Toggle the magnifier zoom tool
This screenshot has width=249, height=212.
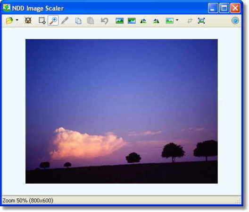(x=53, y=20)
